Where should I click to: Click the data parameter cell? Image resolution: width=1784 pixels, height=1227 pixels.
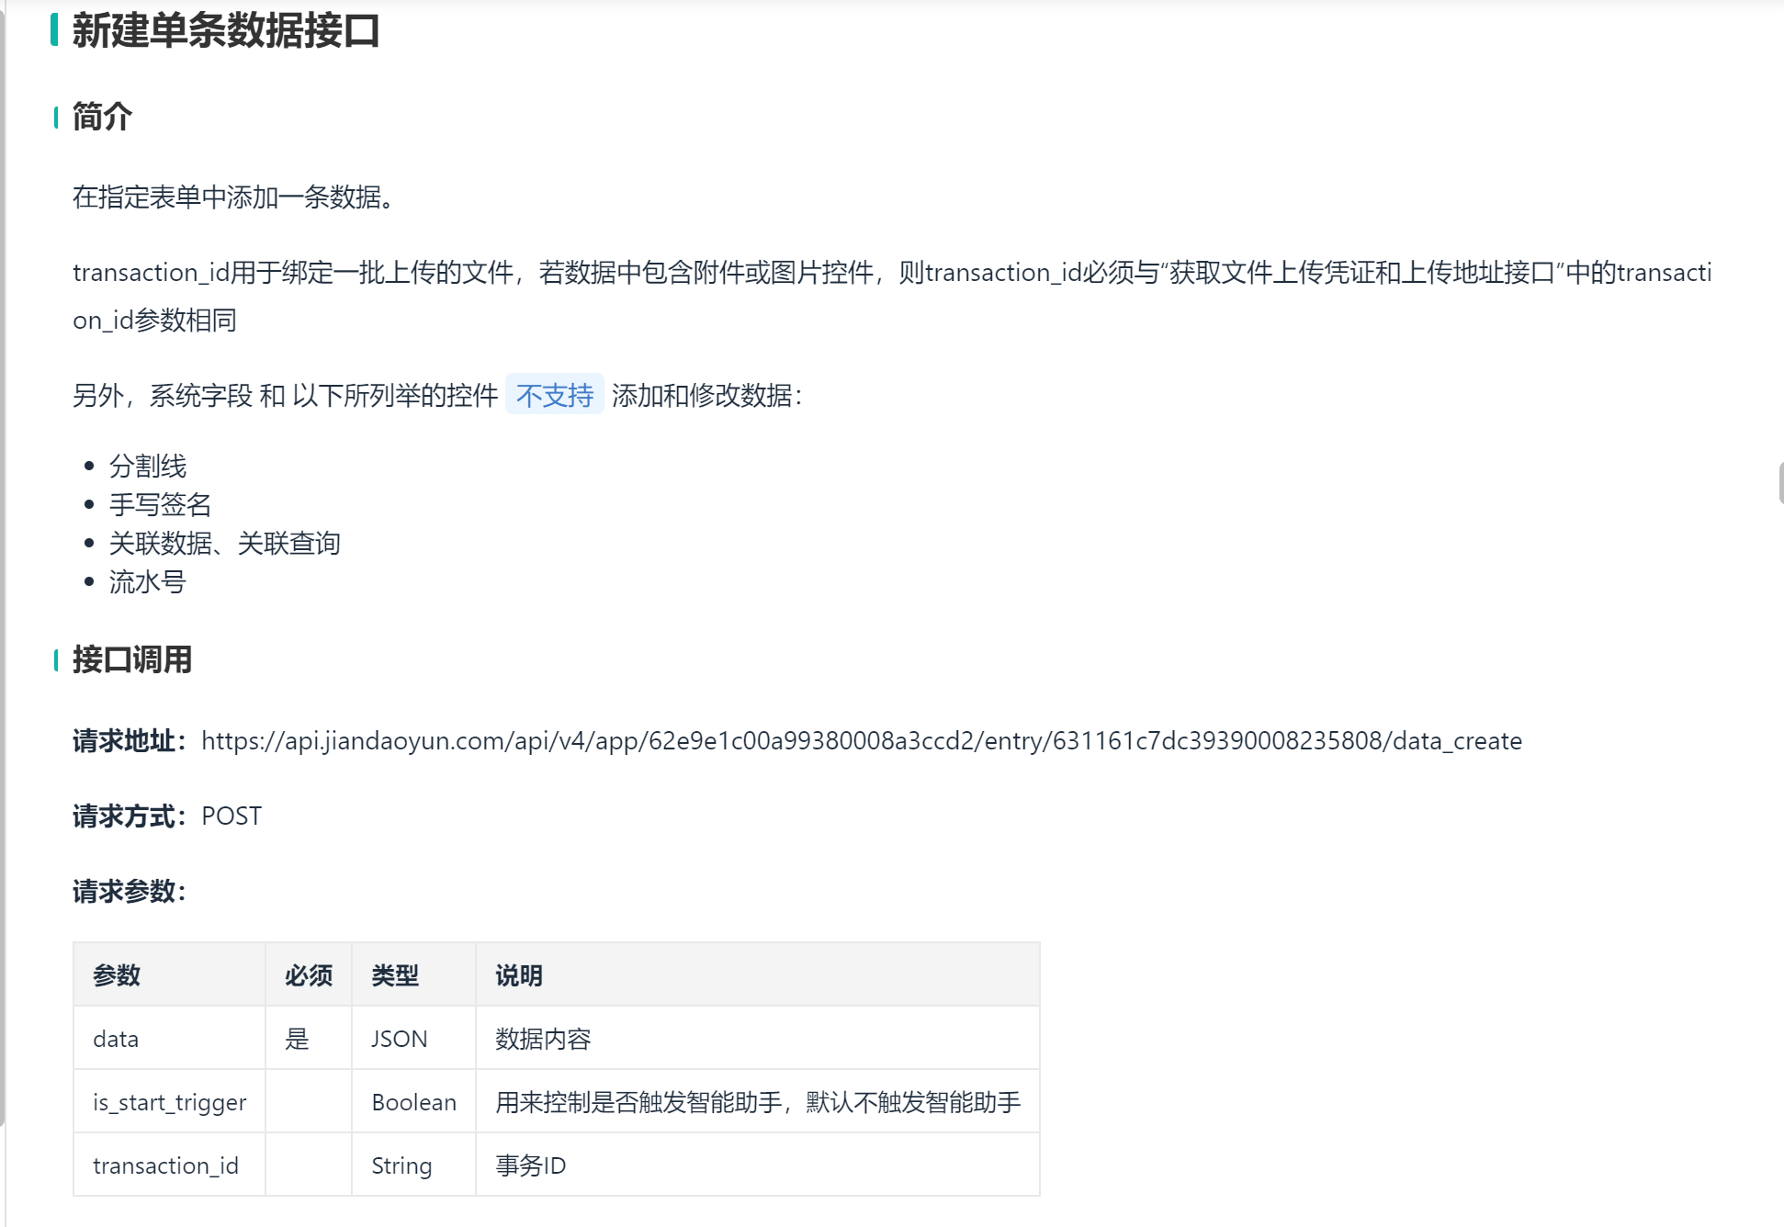point(116,1039)
